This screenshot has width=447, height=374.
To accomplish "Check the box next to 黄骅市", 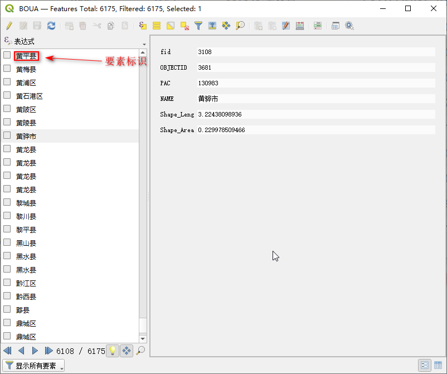I will [7, 135].
